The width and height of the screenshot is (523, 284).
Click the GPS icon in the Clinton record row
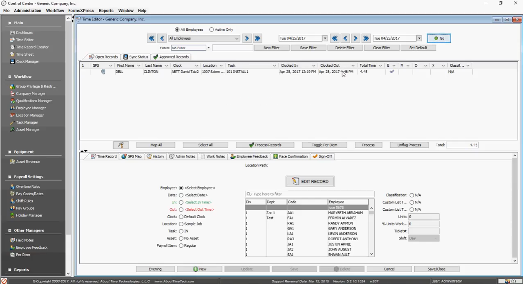pyautogui.click(x=103, y=72)
